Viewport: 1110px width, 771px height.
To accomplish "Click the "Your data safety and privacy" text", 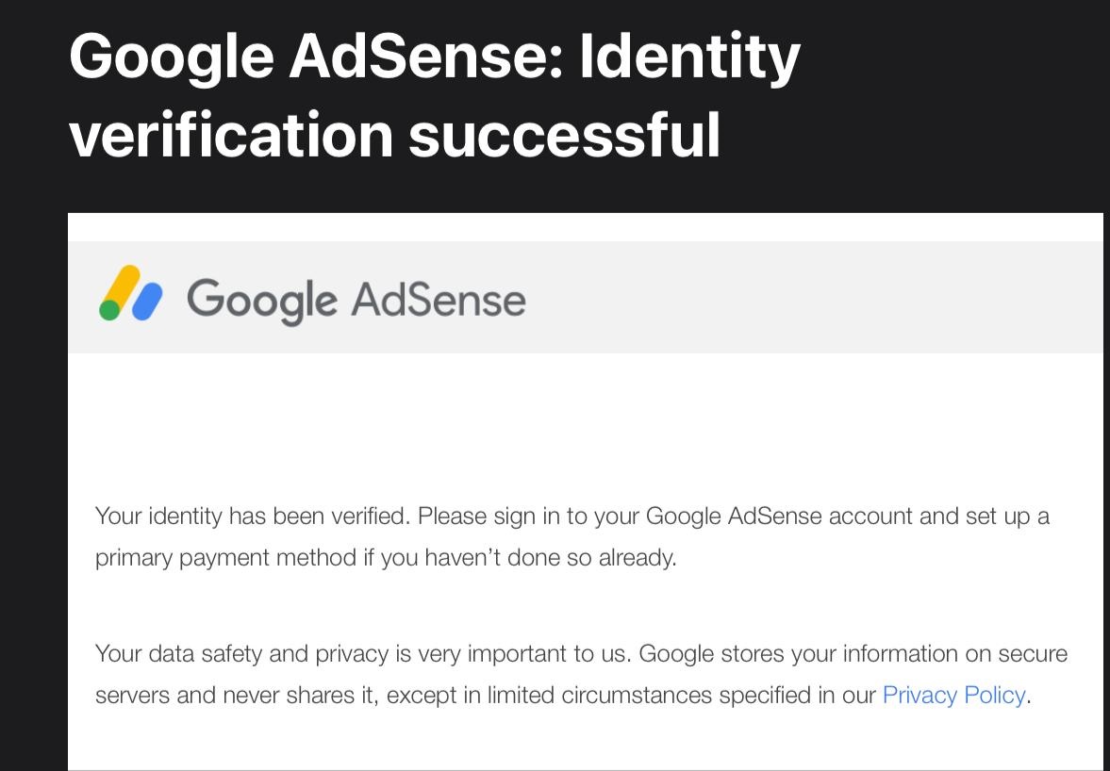I will [242, 653].
